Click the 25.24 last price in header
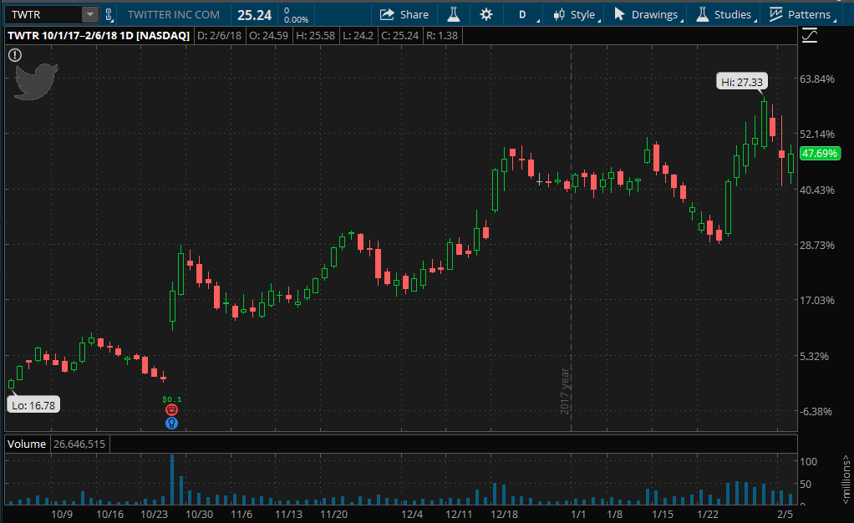 pos(254,15)
